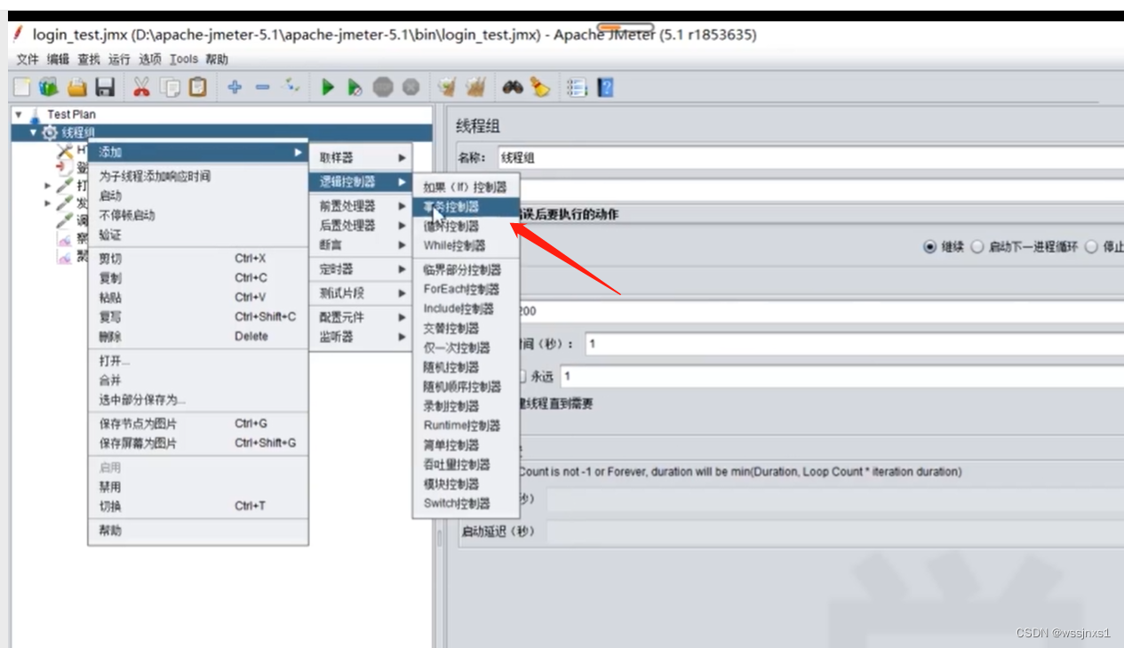This screenshot has height=648, width=1124.
Task: Click the Clear All double broom icon
Action: tap(475, 87)
